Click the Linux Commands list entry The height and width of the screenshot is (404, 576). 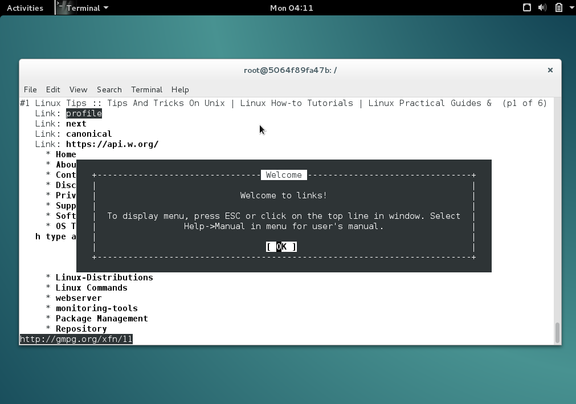91,287
